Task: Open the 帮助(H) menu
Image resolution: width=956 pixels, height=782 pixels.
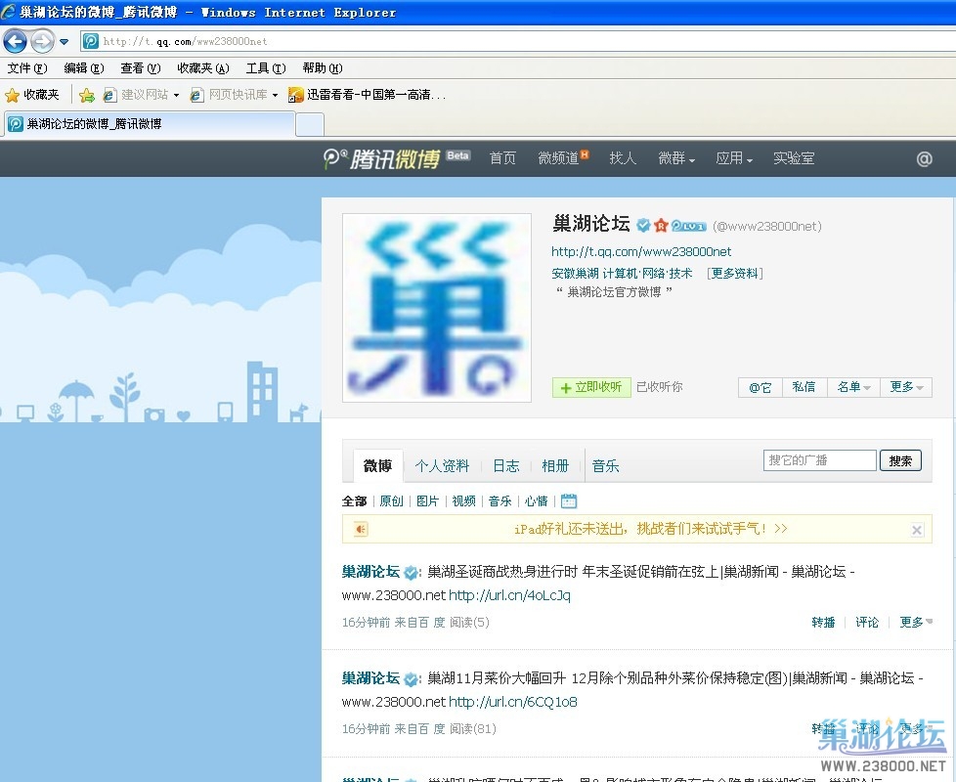Action: tap(322, 68)
